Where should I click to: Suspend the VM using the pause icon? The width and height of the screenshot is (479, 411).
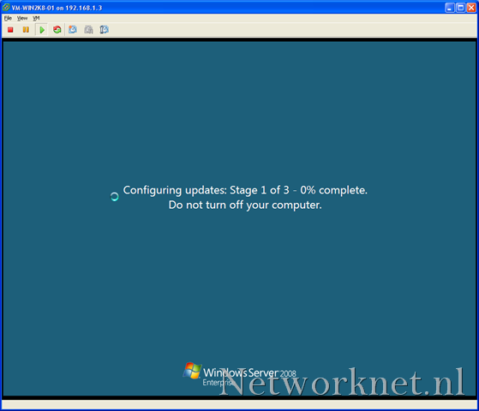tap(26, 30)
